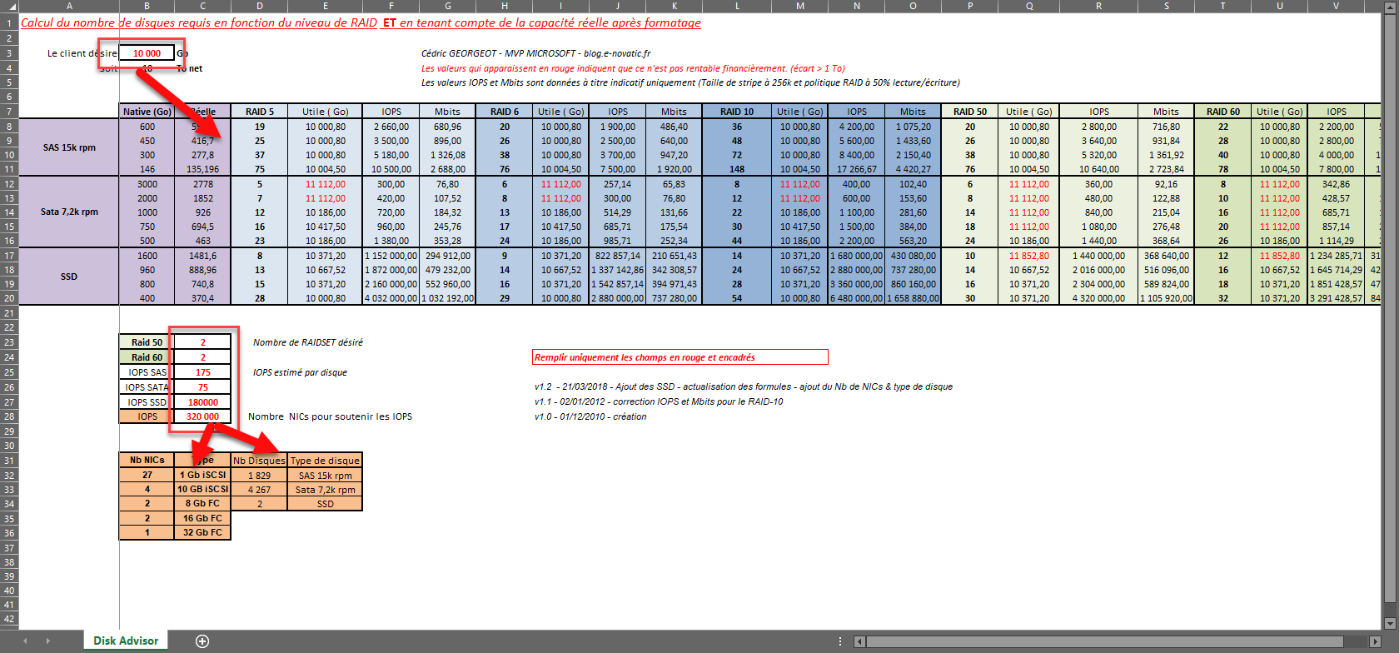The width and height of the screenshot is (1399, 653).
Task: Select the IOPS value 320 000
Action: click(x=202, y=416)
